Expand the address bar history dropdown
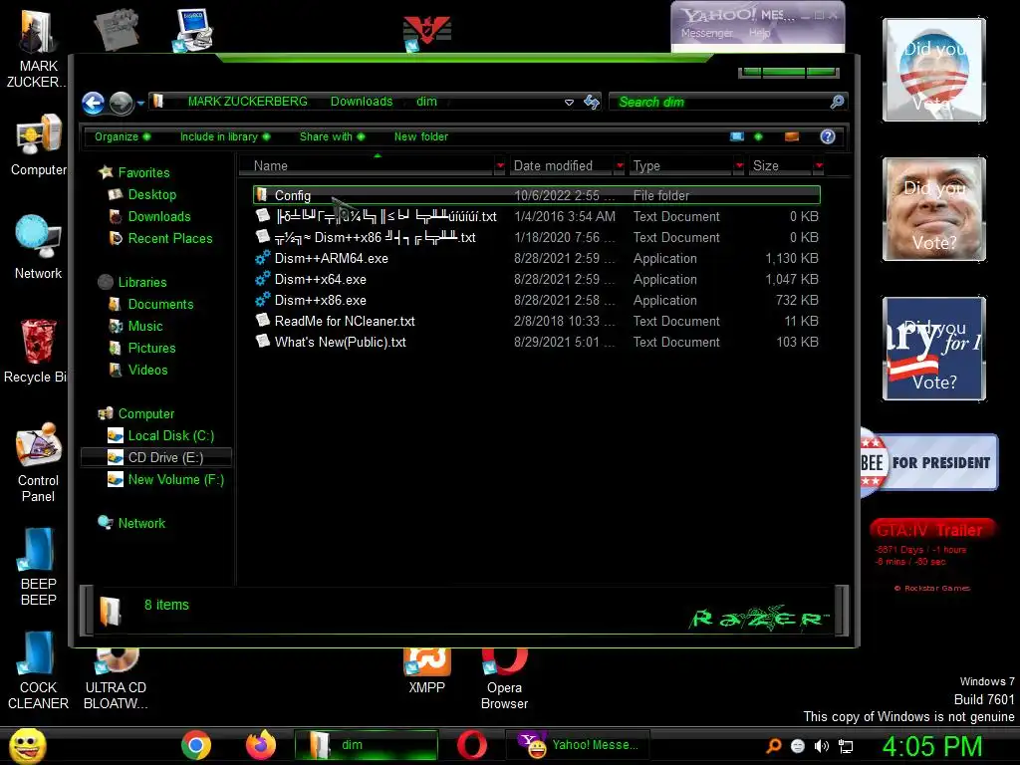1020x765 pixels. (x=569, y=103)
